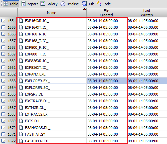Image resolution: width=167 pixels, height=144 pixels.
Task: Click the file icon for EXTRAC32.EX_
Action: (21, 114)
